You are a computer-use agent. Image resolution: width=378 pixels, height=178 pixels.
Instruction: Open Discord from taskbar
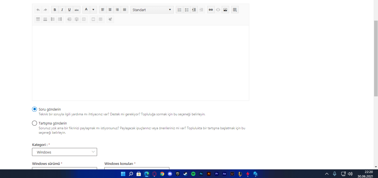[170, 174]
